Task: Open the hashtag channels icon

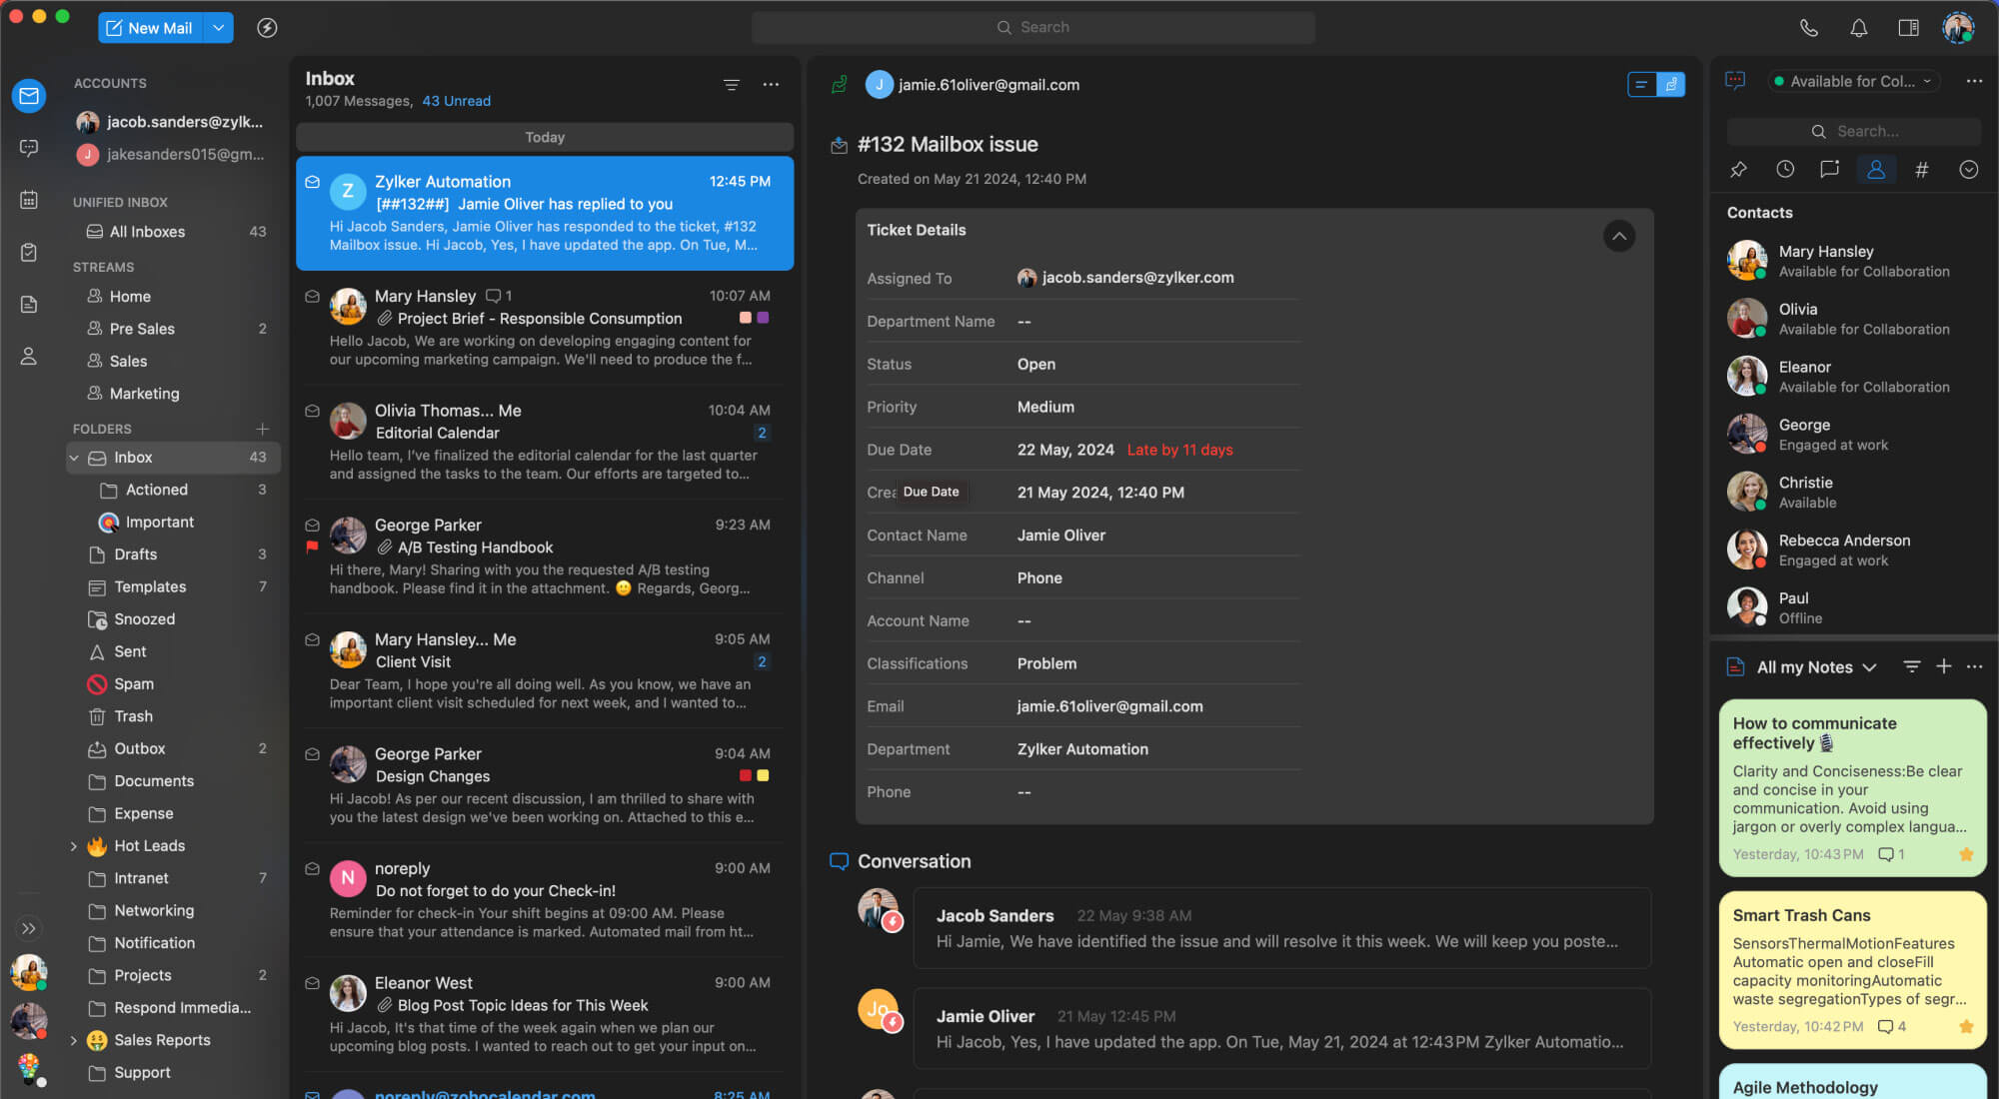Action: point(1921,170)
